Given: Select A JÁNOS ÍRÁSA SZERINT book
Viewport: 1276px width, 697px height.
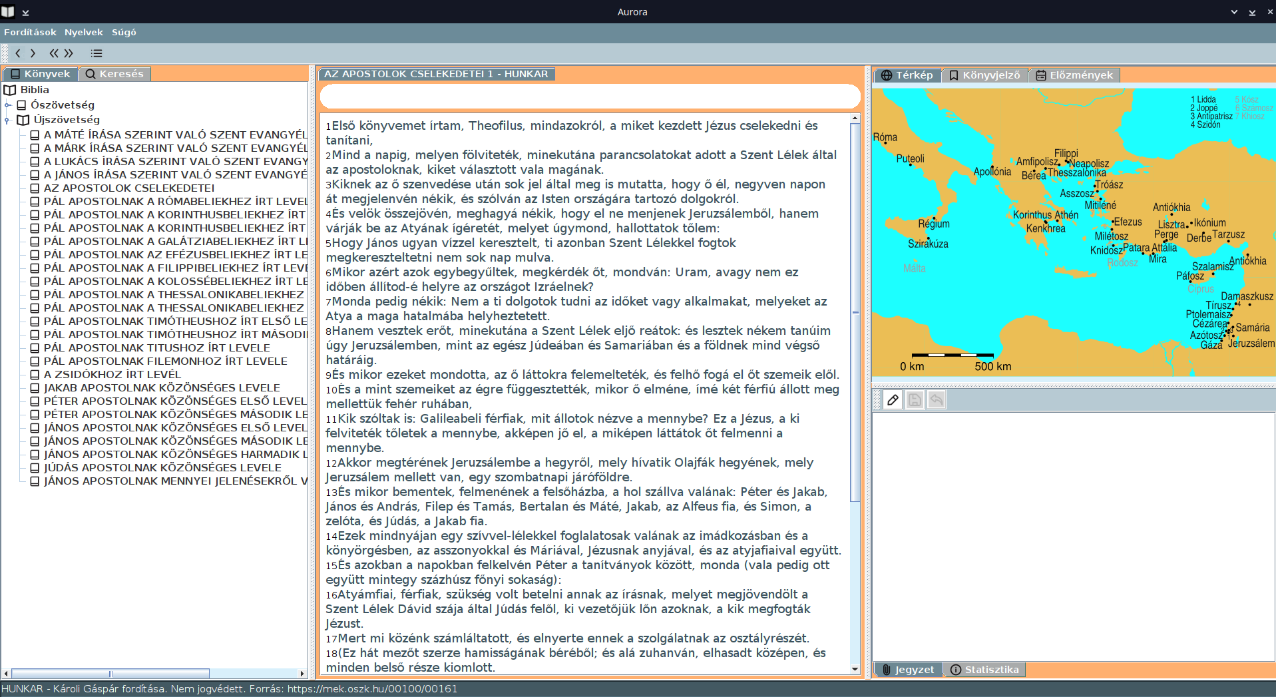Looking at the screenshot, I should point(176,175).
